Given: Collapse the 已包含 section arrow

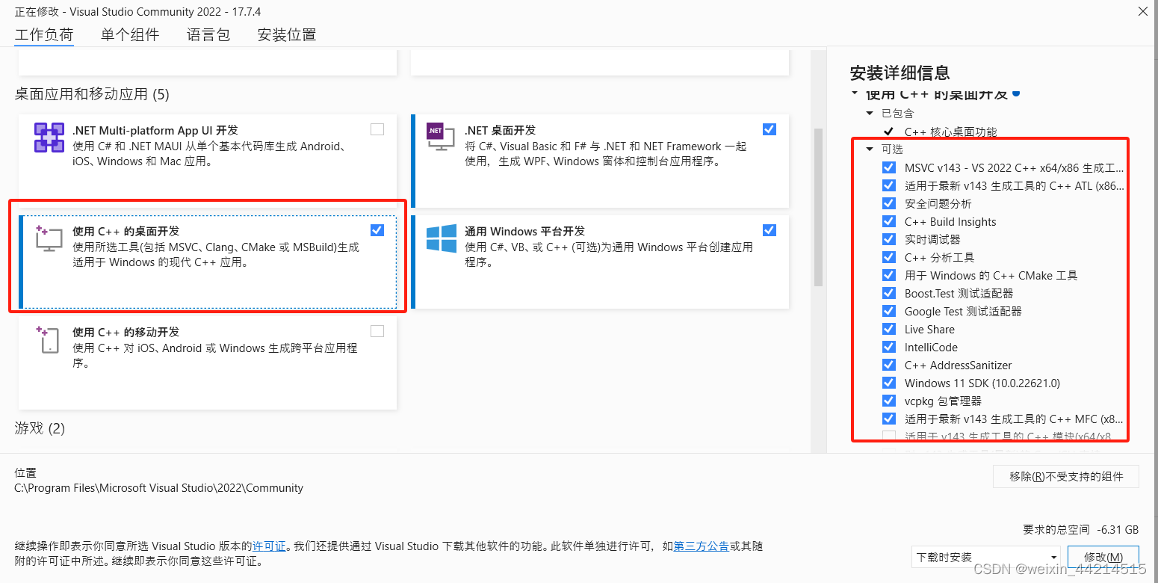Looking at the screenshot, I should (x=870, y=114).
